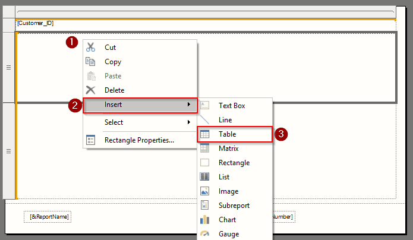This screenshot has height=240, width=413.
Task: Click the Delete X icon
Action: click(90, 90)
